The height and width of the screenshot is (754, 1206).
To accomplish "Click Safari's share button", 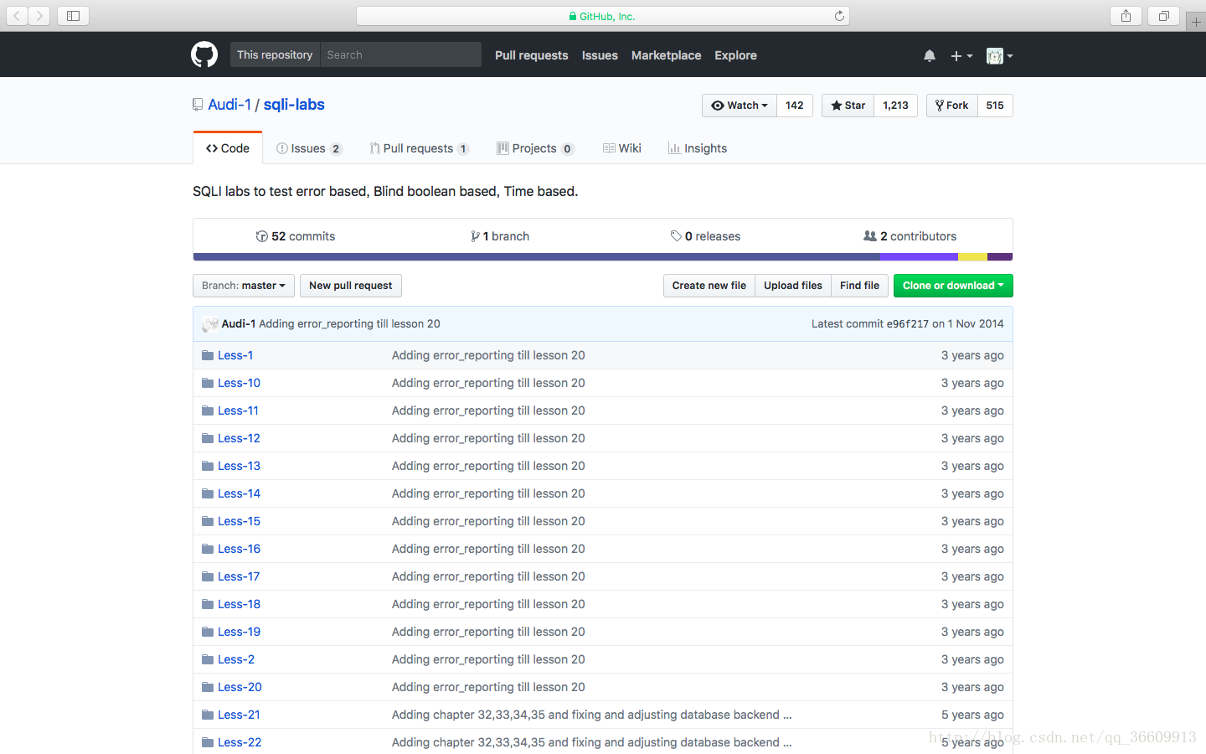I will [x=1126, y=16].
